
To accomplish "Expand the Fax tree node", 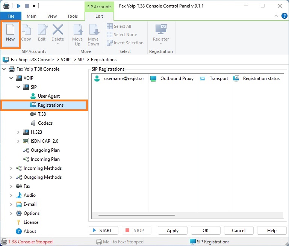I will 11,186.
